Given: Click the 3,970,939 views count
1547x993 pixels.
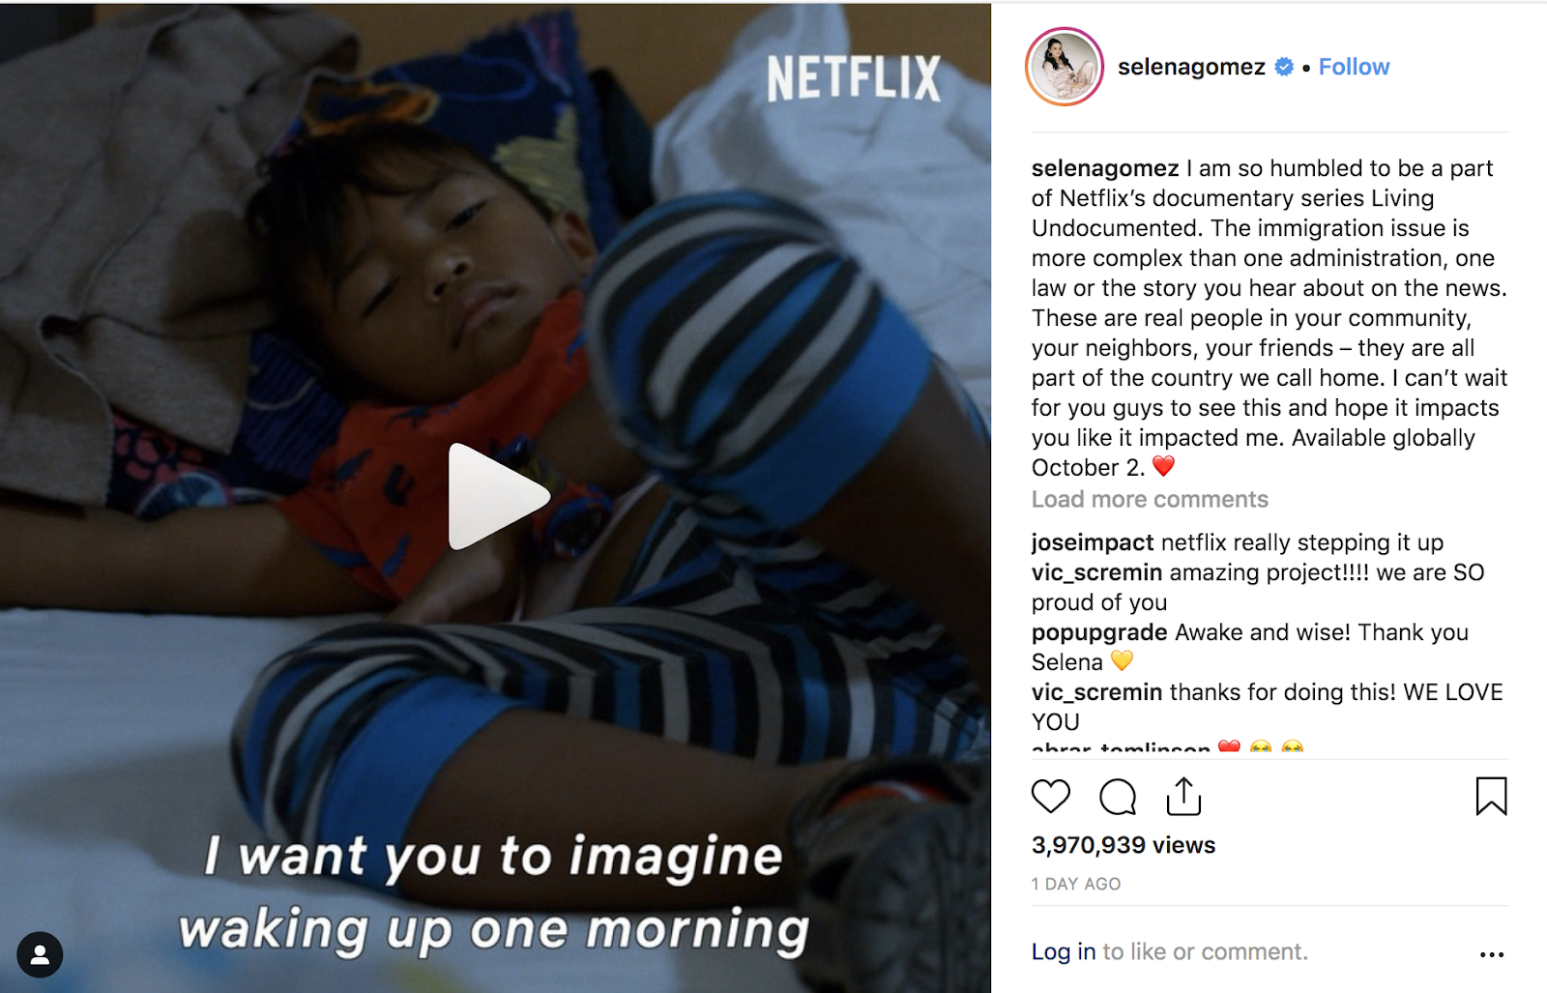Looking at the screenshot, I should click(x=1124, y=845).
